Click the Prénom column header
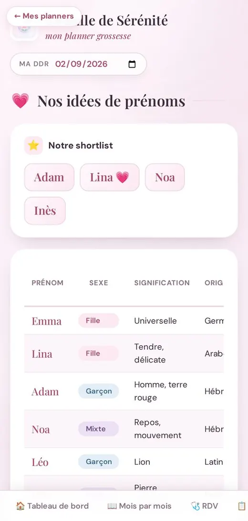 [x=48, y=283]
